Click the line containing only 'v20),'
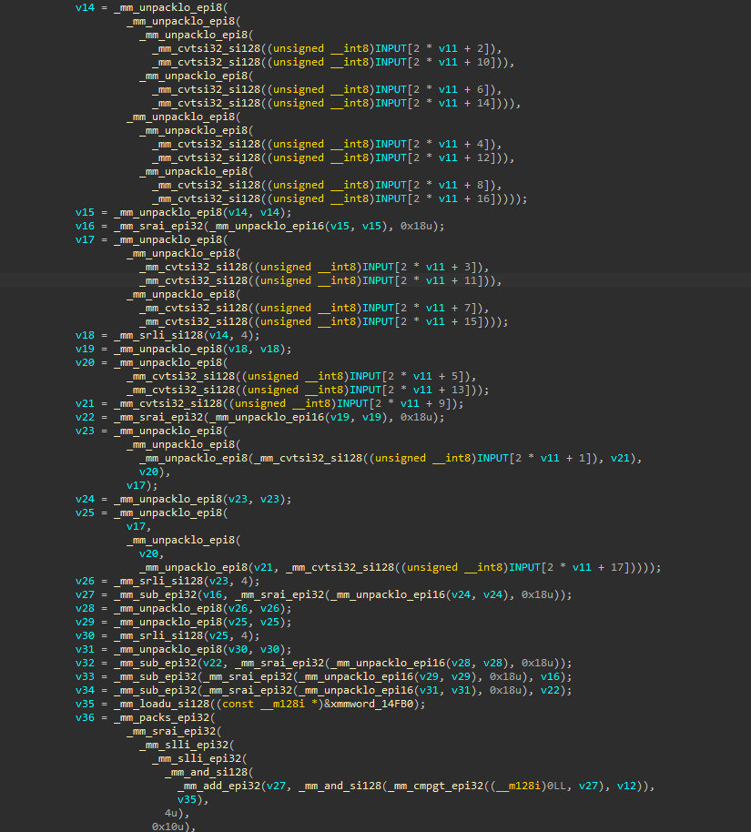The width and height of the screenshot is (751, 832). click(x=155, y=472)
